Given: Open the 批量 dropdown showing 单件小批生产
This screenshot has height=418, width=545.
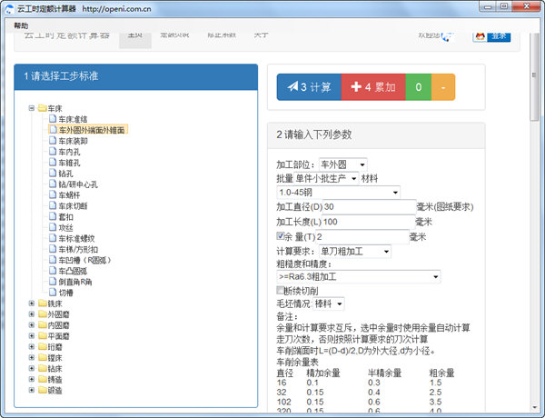Looking at the screenshot, I should pyautogui.click(x=326, y=178).
